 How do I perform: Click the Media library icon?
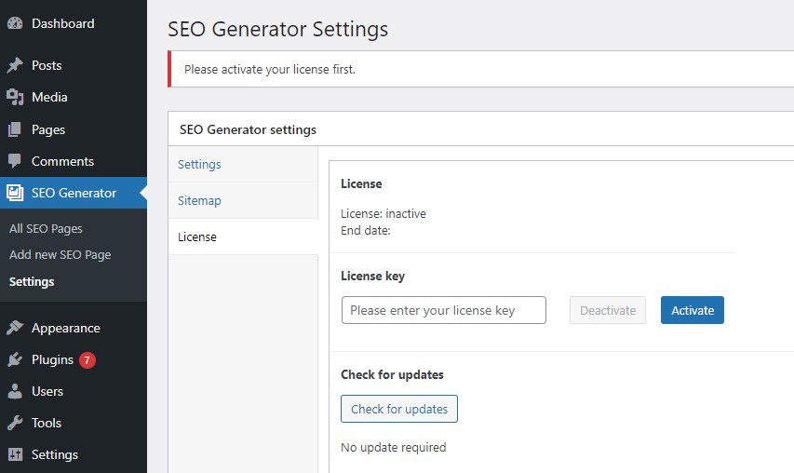tap(15, 97)
